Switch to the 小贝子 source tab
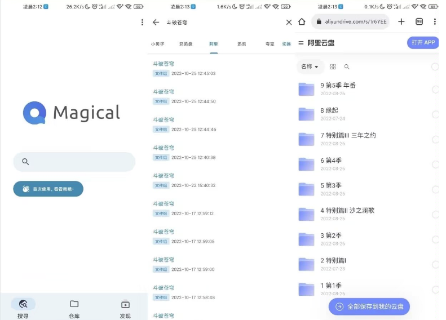 (157, 44)
